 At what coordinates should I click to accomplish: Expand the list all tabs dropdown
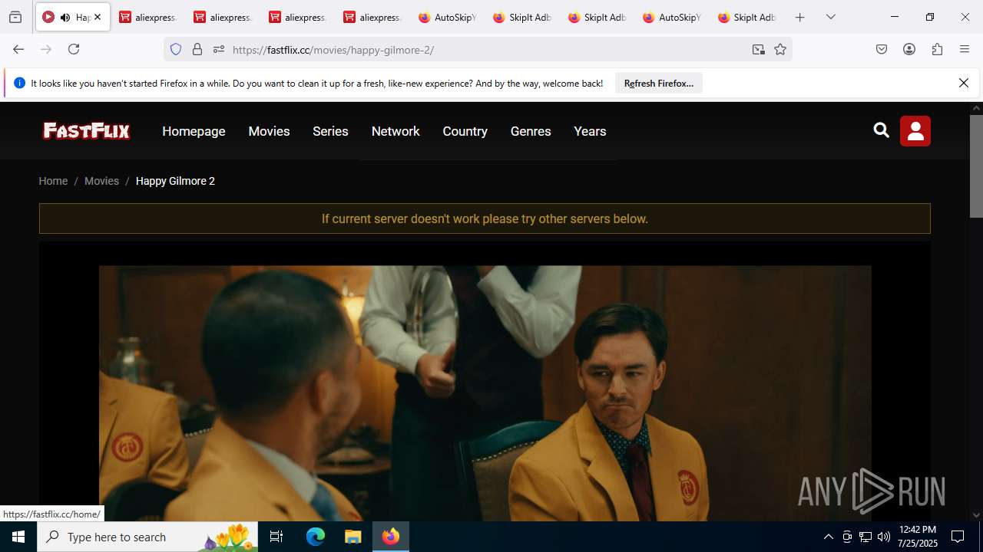point(831,17)
